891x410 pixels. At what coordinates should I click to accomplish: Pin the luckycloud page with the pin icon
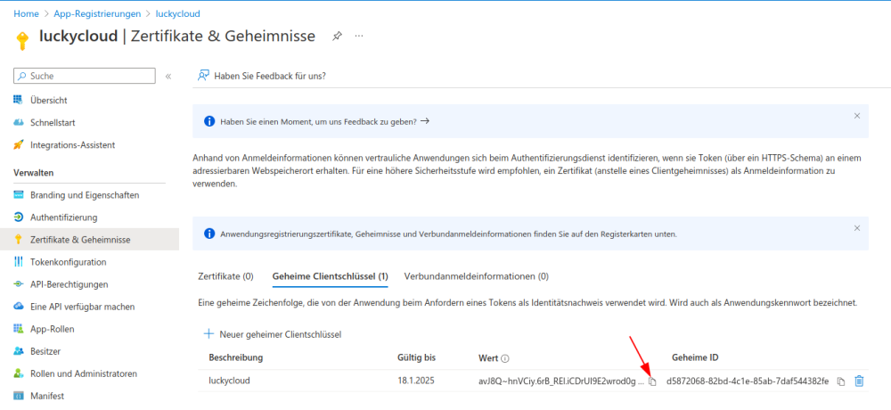(x=337, y=36)
